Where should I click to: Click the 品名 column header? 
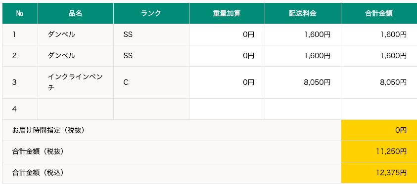pyautogui.click(x=76, y=13)
